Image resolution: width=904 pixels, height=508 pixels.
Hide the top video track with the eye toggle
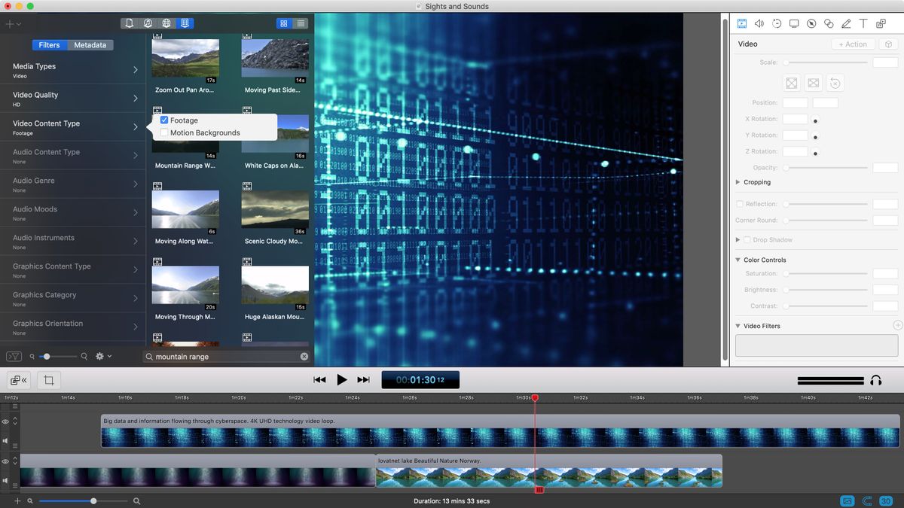pos(6,420)
